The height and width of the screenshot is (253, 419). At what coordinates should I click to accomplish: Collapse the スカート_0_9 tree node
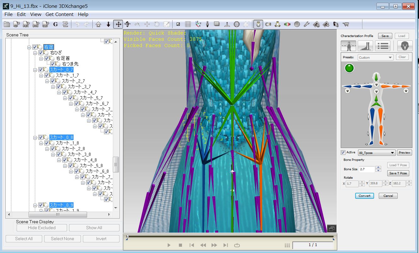[x=35, y=205]
